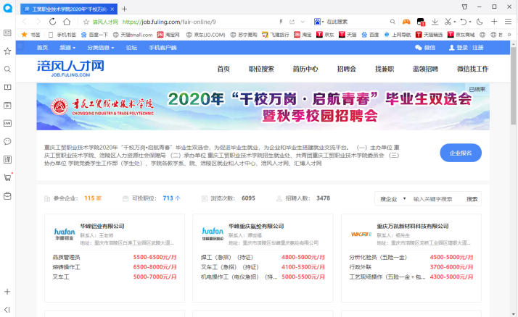Open the news panel icon in left sidebar
This screenshot has width=518, height=317.
pyautogui.click(x=7, y=33)
